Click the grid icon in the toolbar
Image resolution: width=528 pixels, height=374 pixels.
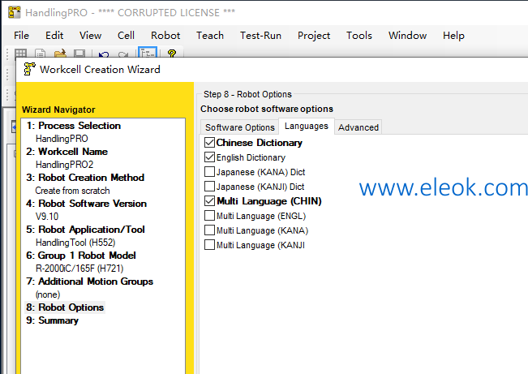(x=20, y=54)
